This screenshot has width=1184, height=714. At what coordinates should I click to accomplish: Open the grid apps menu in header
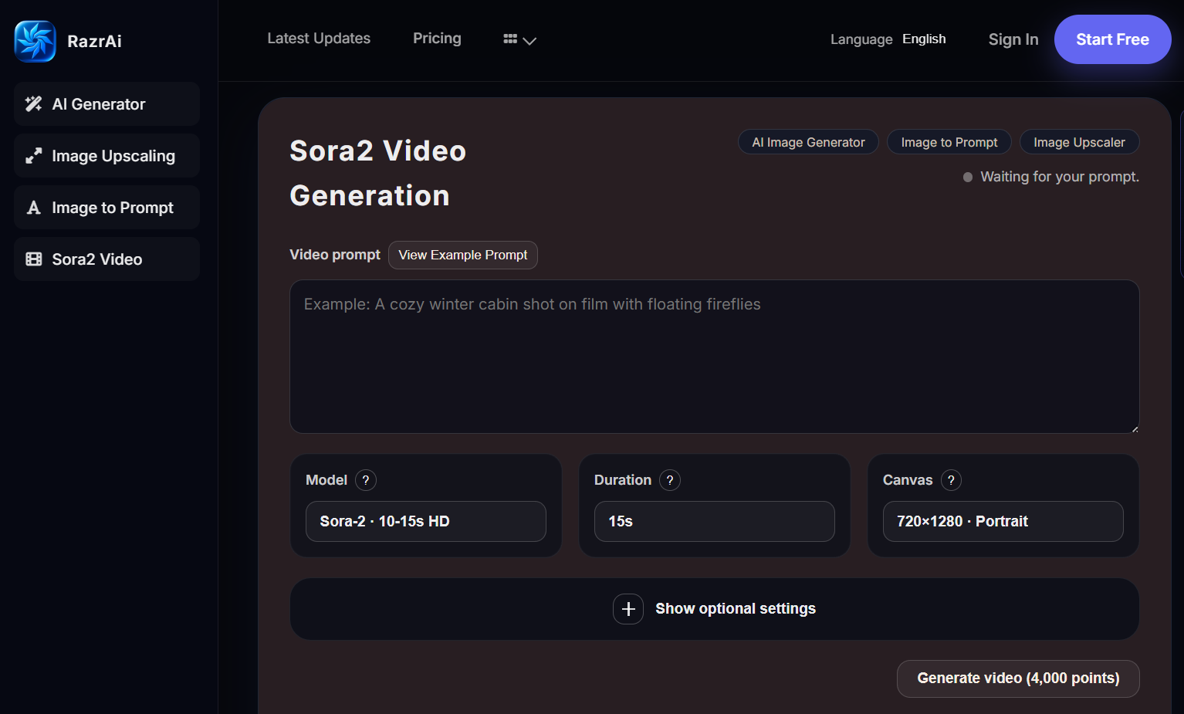click(519, 39)
